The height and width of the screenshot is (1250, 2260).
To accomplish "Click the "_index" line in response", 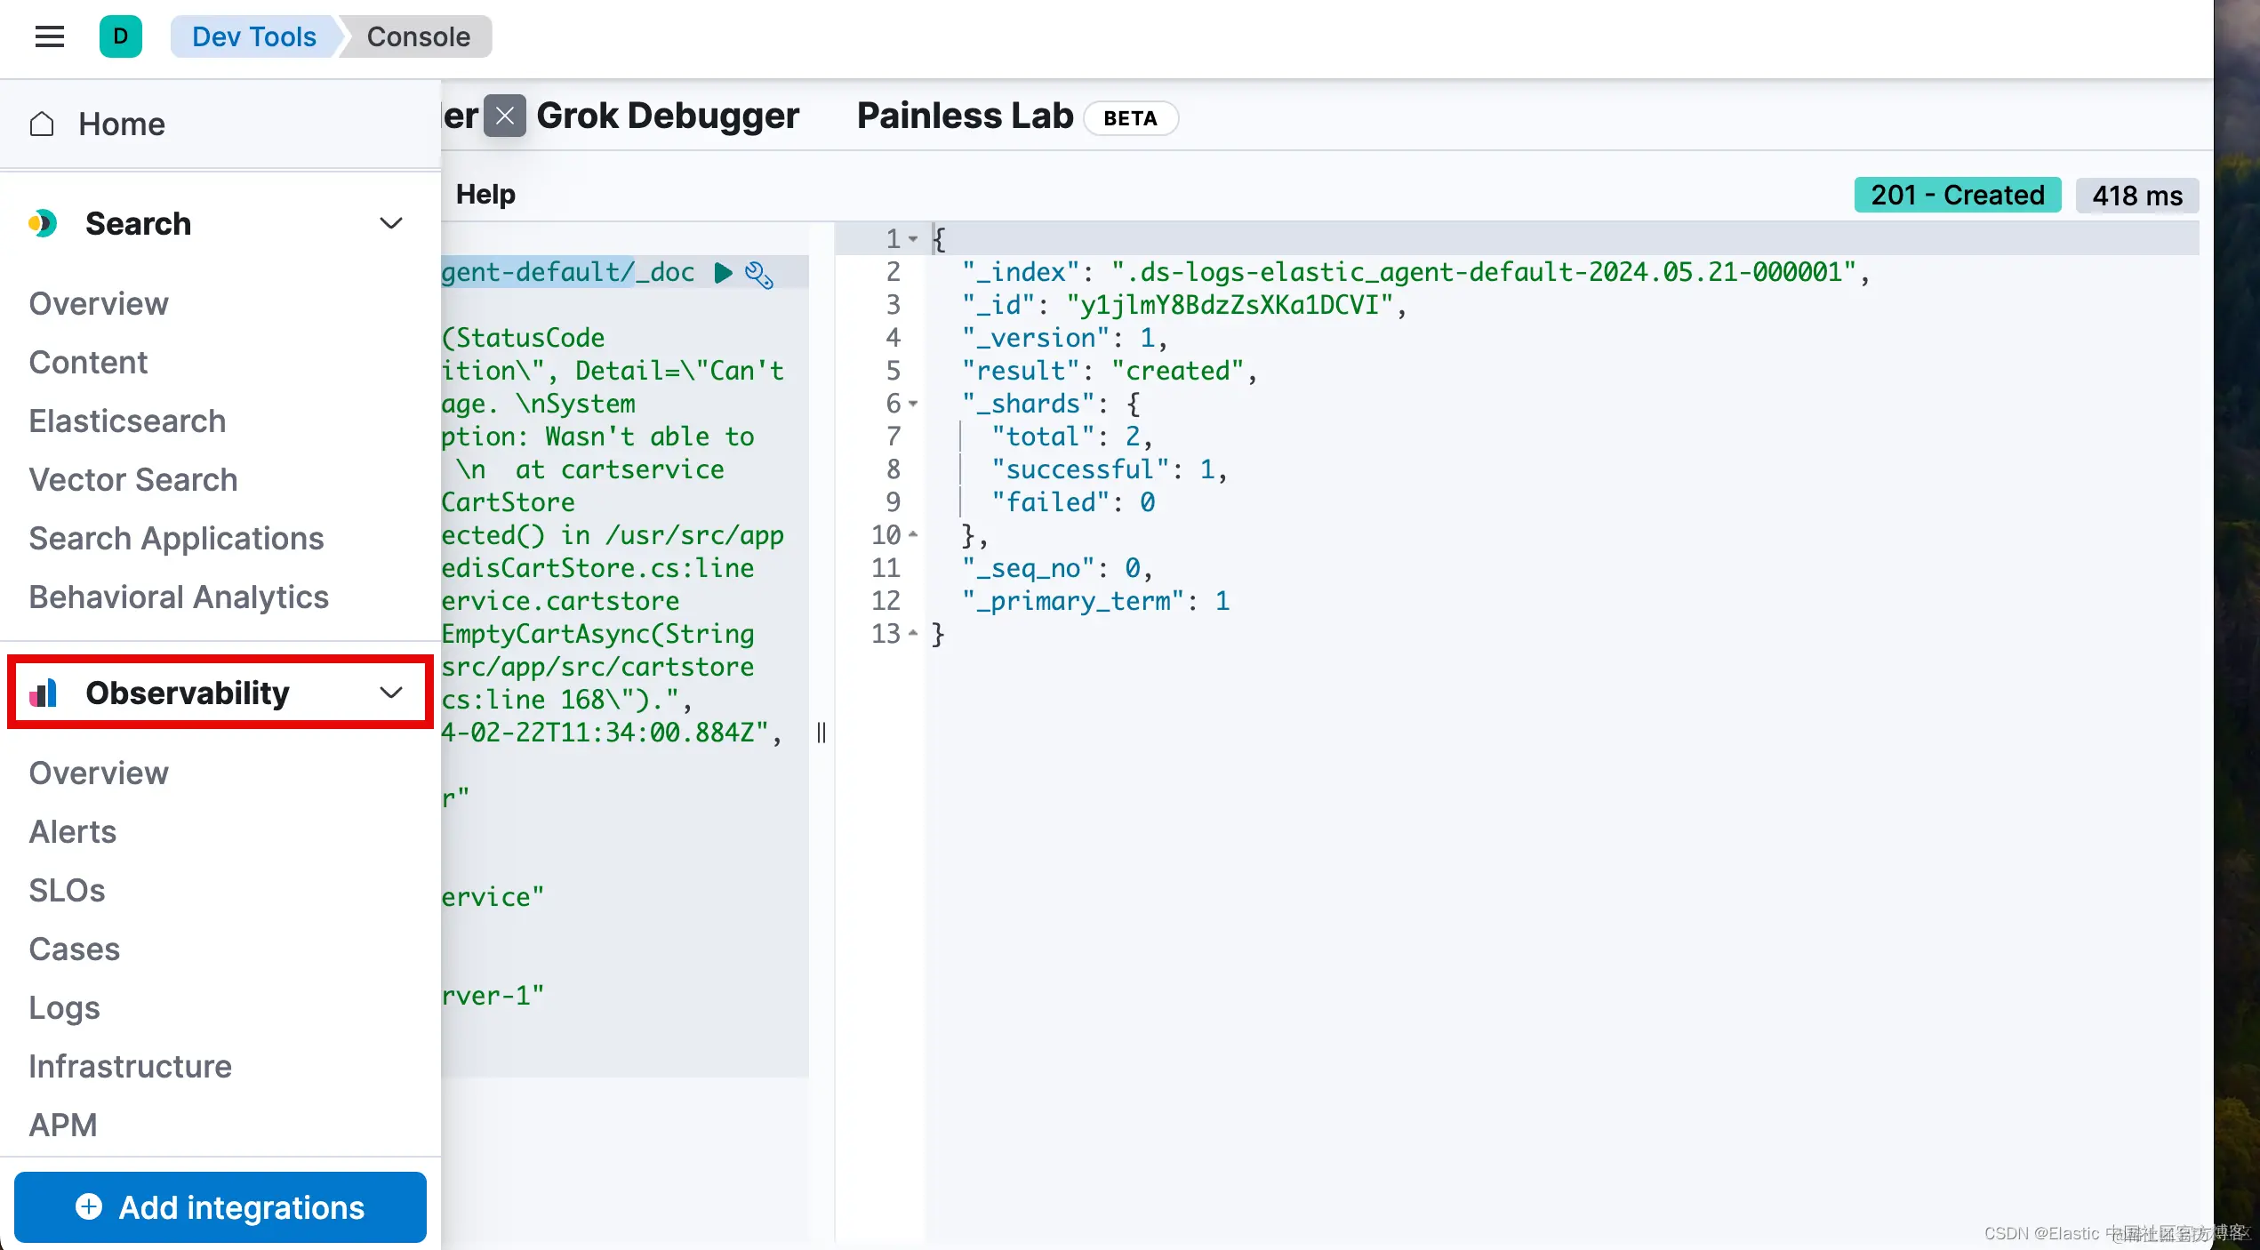I will [1416, 272].
